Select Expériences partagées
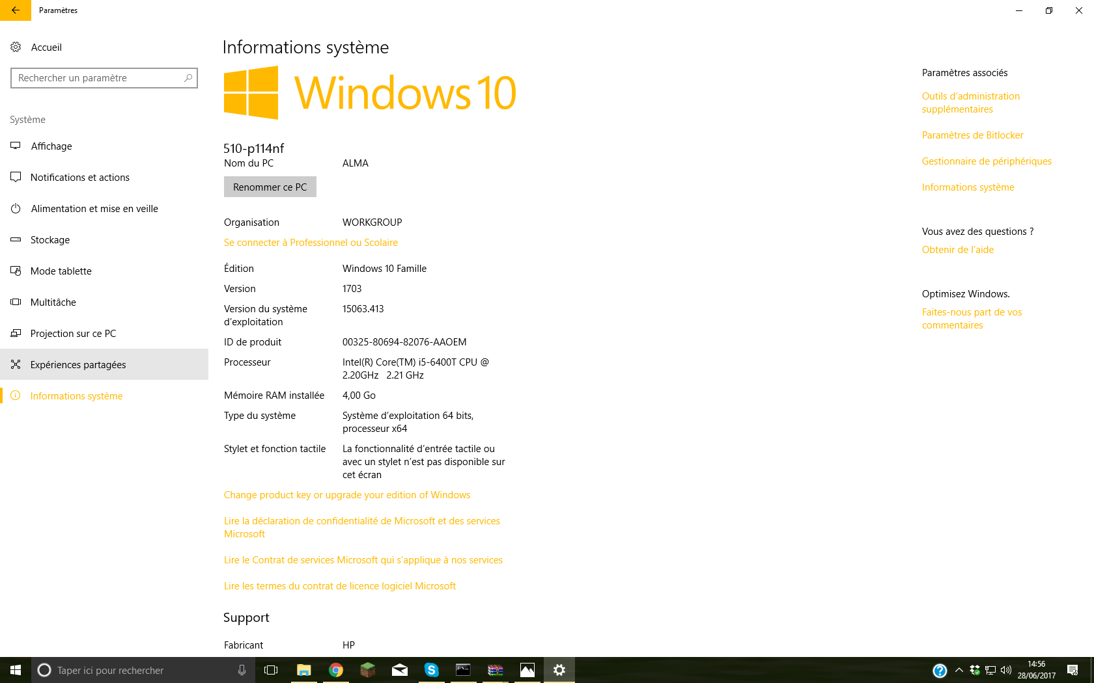Image resolution: width=1094 pixels, height=683 pixels. pos(104,365)
